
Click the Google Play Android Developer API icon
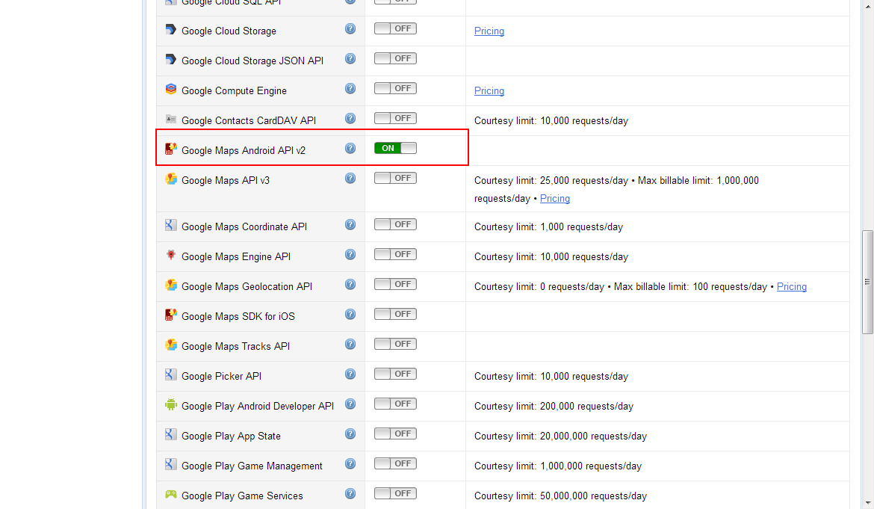click(170, 405)
